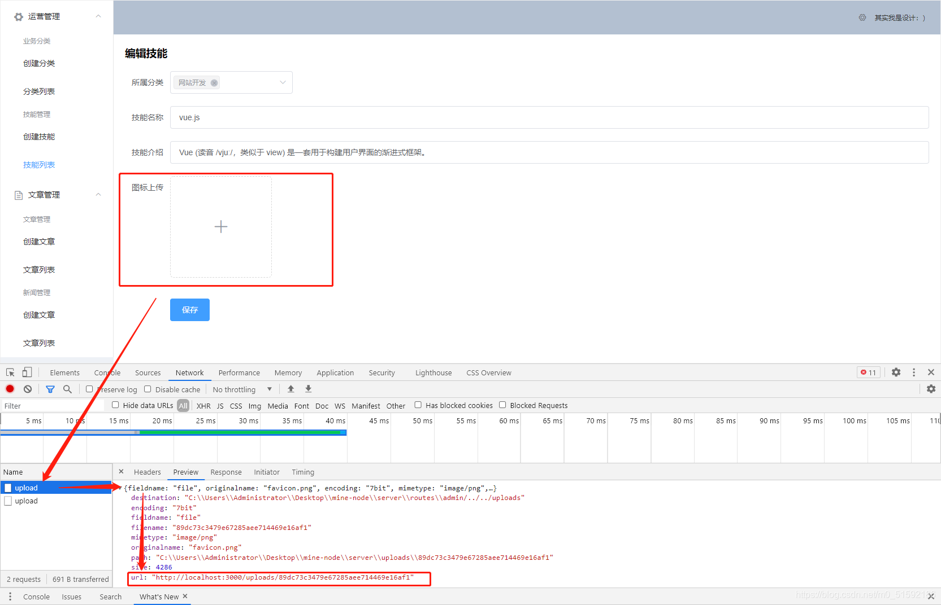Click the network Filter text box
Viewport: 941px width, 605px height.
(53, 406)
